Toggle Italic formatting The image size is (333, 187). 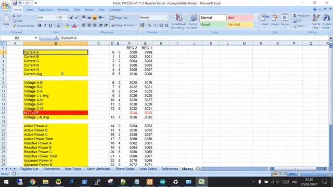coord(45,25)
